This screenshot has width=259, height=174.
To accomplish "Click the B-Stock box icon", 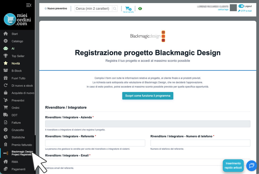I will click(x=6, y=70).
